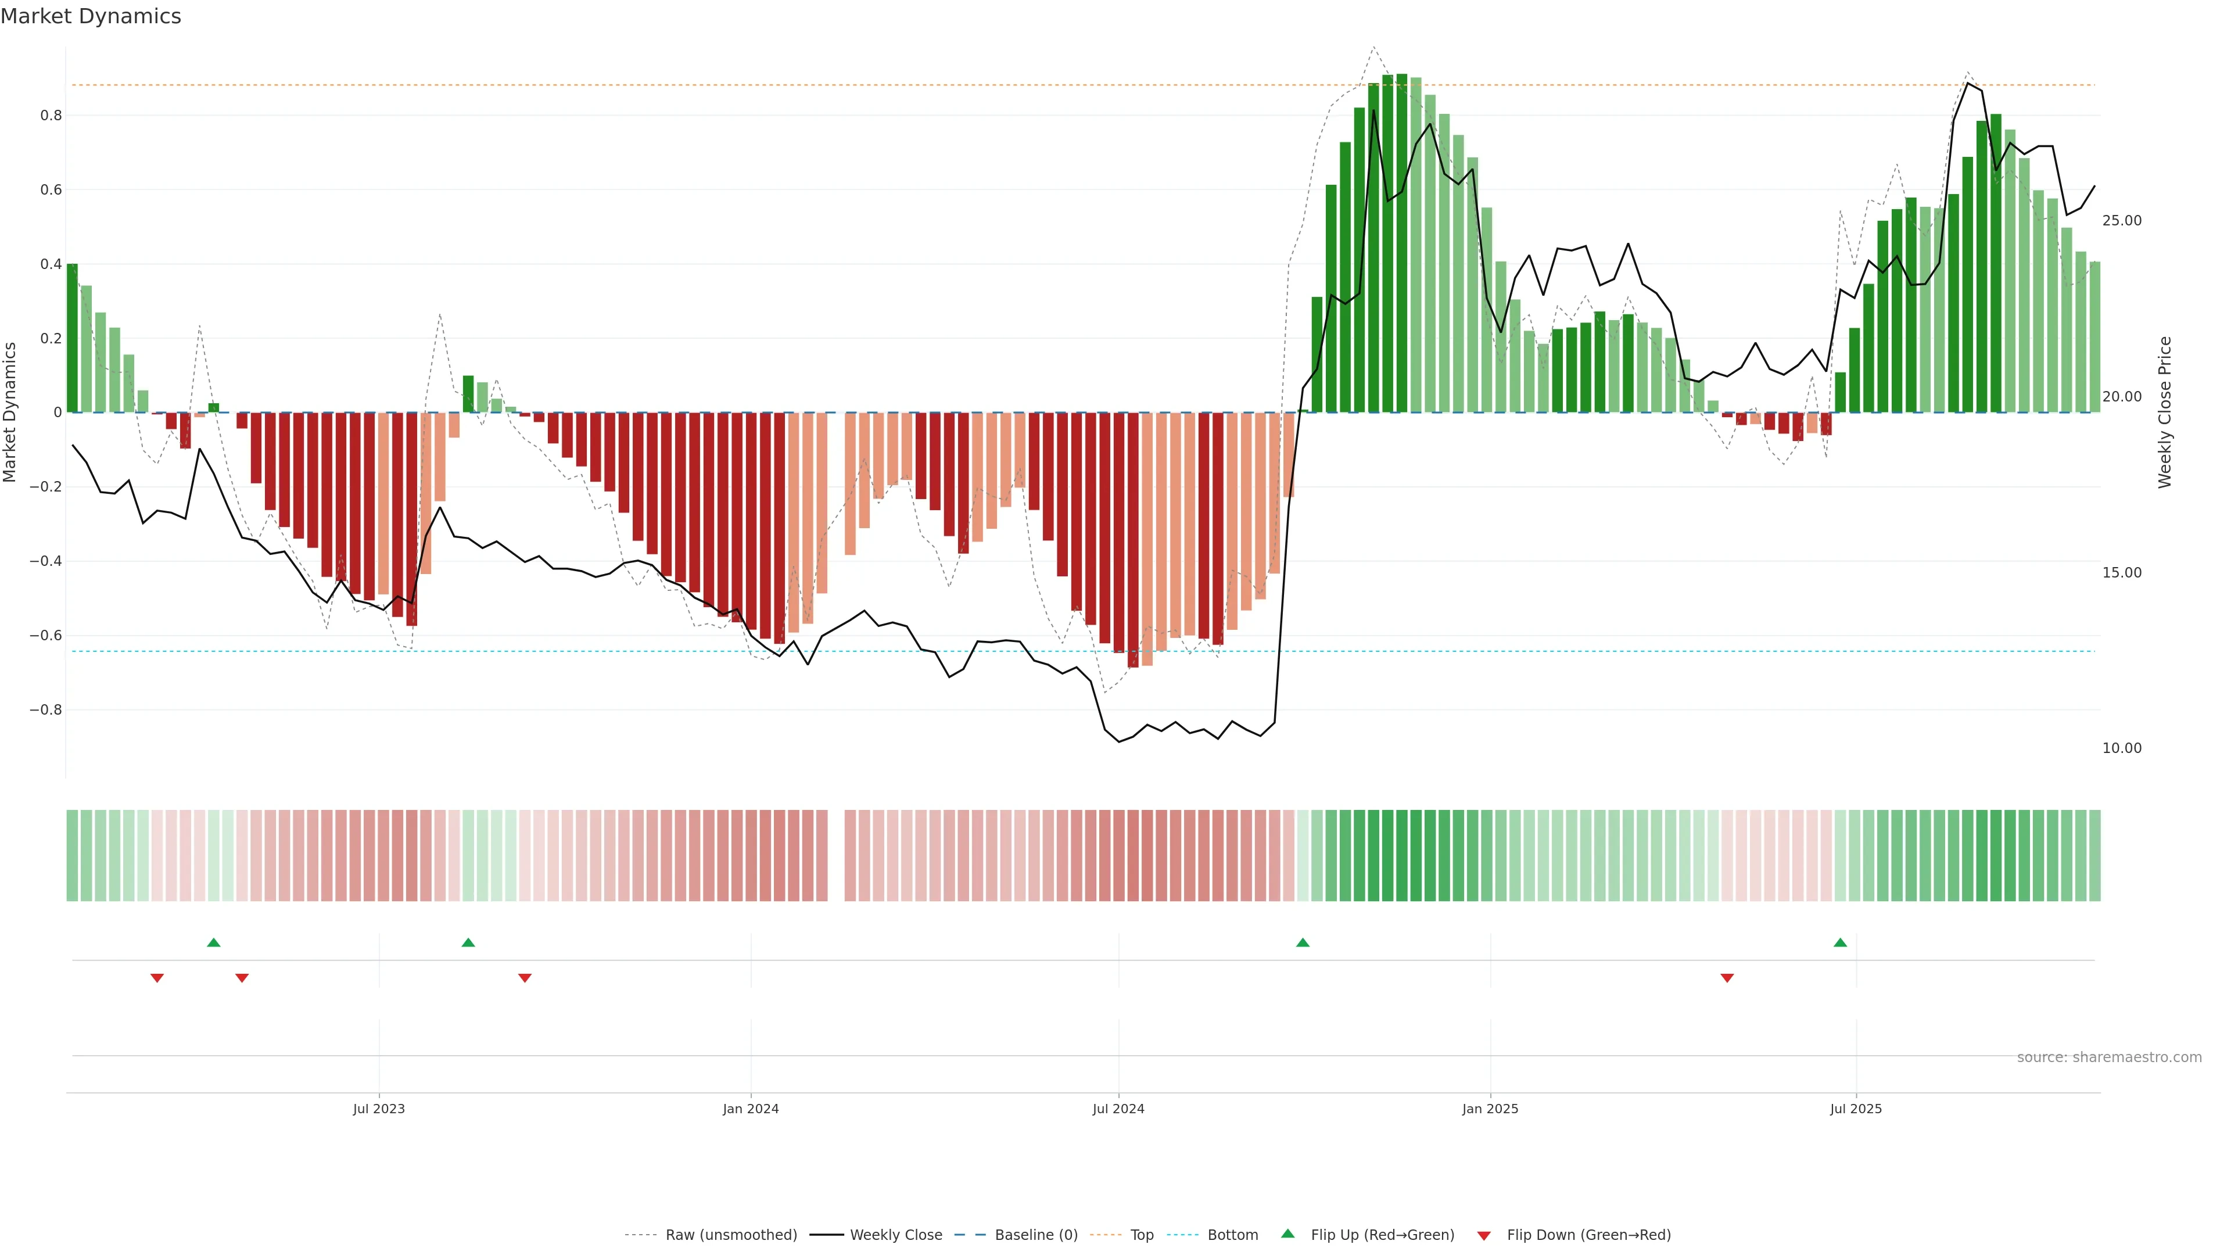Click the flip-down marker in spring 2025
The height and width of the screenshot is (1255, 2231).
click(x=1727, y=978)
